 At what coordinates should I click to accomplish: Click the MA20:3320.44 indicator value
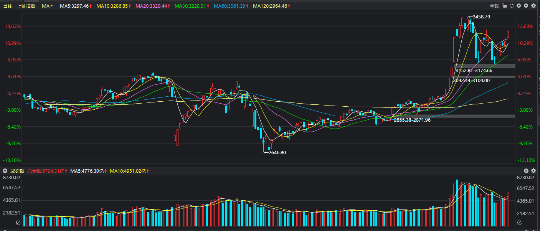tap(153, 6)
